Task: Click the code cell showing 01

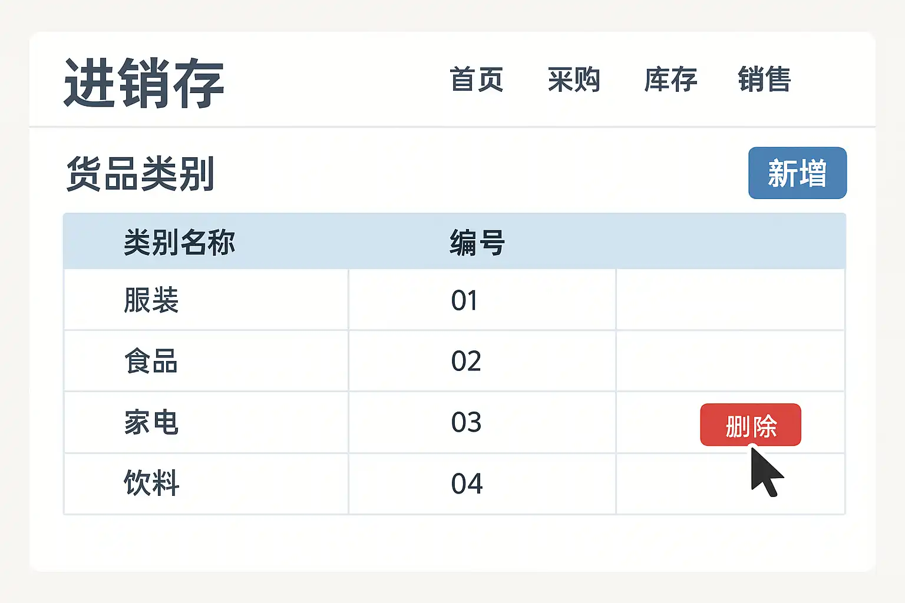Action: 465,300
